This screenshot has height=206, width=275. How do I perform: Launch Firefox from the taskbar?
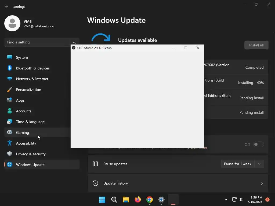tap(138, 200)
